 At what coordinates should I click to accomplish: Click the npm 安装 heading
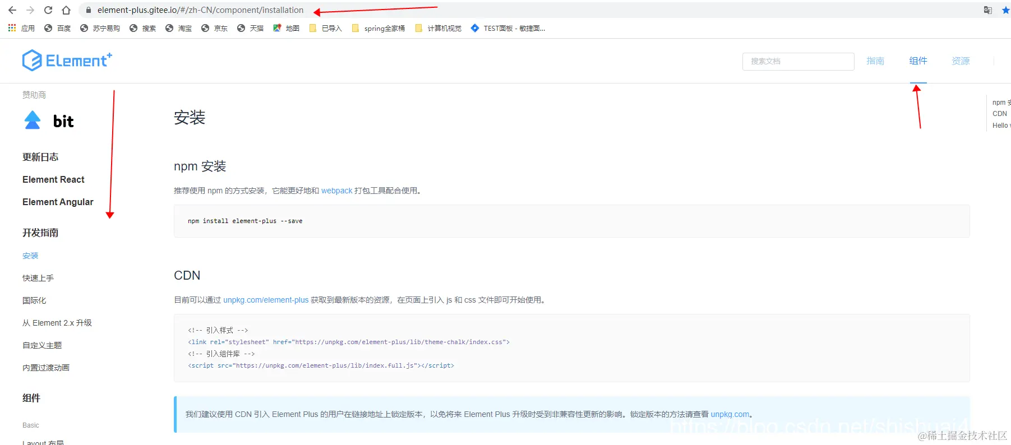[200, 166]
